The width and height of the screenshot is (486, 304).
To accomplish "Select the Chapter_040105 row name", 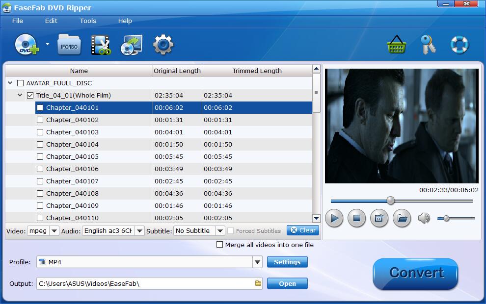I will [72, 156].
